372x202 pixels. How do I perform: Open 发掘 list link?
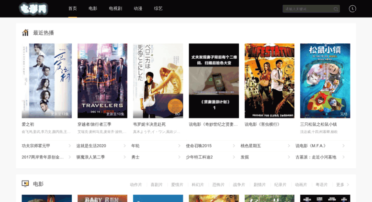[x=245, y=157]
